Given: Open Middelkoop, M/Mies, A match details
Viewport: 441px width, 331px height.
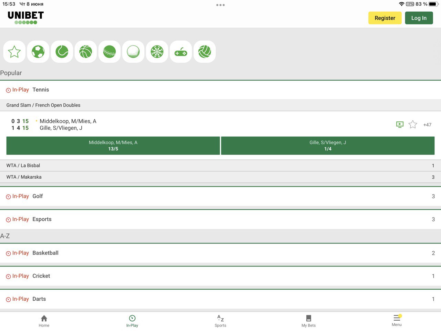Looking at the screenshot, I should pos(68,121).
